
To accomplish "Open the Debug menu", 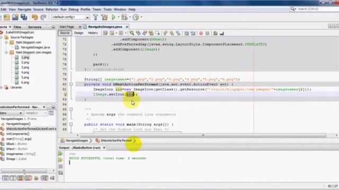I will 74,9.
